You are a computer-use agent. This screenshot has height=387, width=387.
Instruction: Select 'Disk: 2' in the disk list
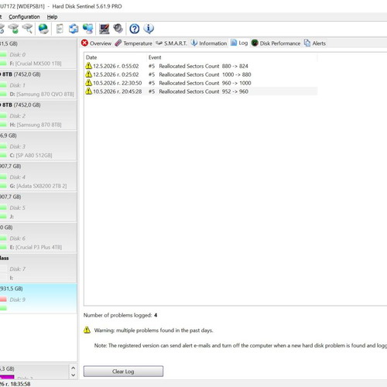coord(18,116)
